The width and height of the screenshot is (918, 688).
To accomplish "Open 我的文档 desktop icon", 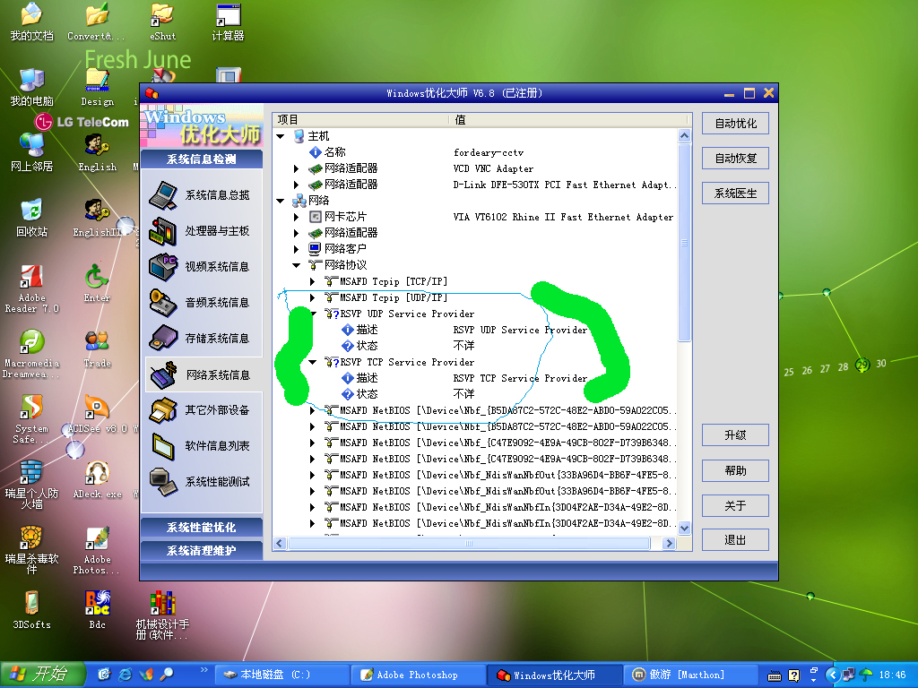I will click(x=31, y=22).
